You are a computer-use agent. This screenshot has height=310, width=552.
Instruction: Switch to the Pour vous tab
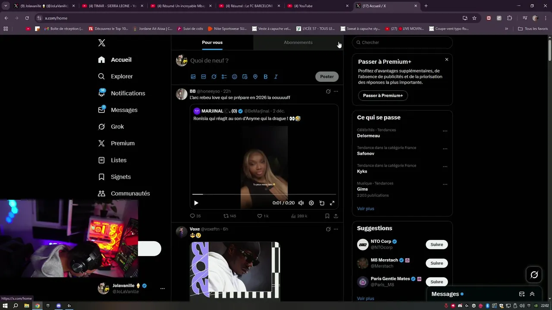[212, 42]
